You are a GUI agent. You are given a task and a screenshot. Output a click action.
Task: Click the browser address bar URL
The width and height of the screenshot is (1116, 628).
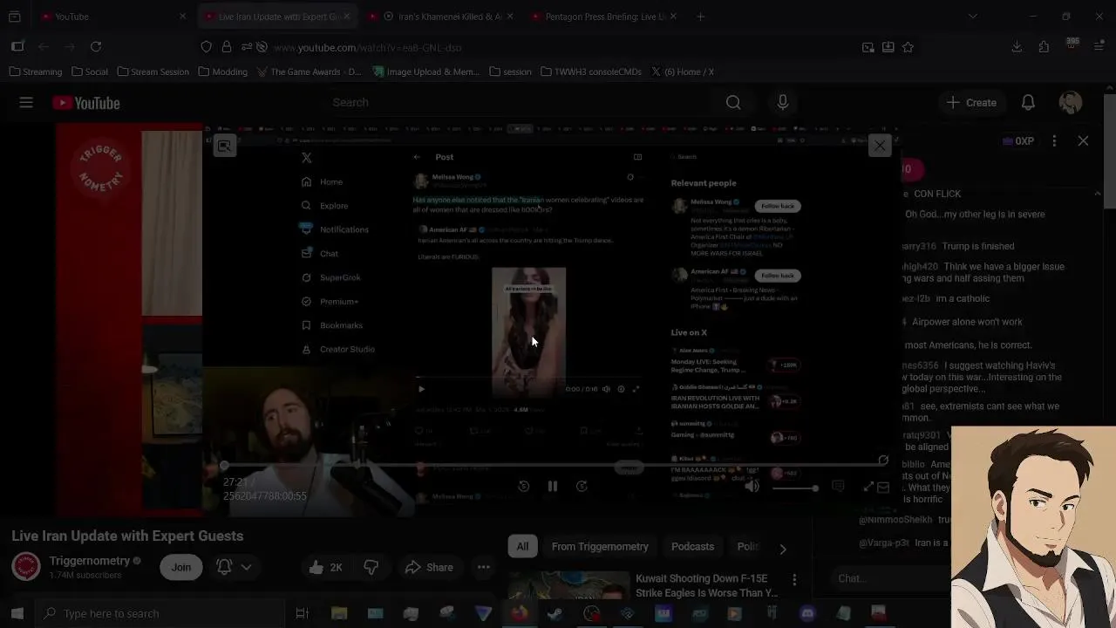point(367,47)
